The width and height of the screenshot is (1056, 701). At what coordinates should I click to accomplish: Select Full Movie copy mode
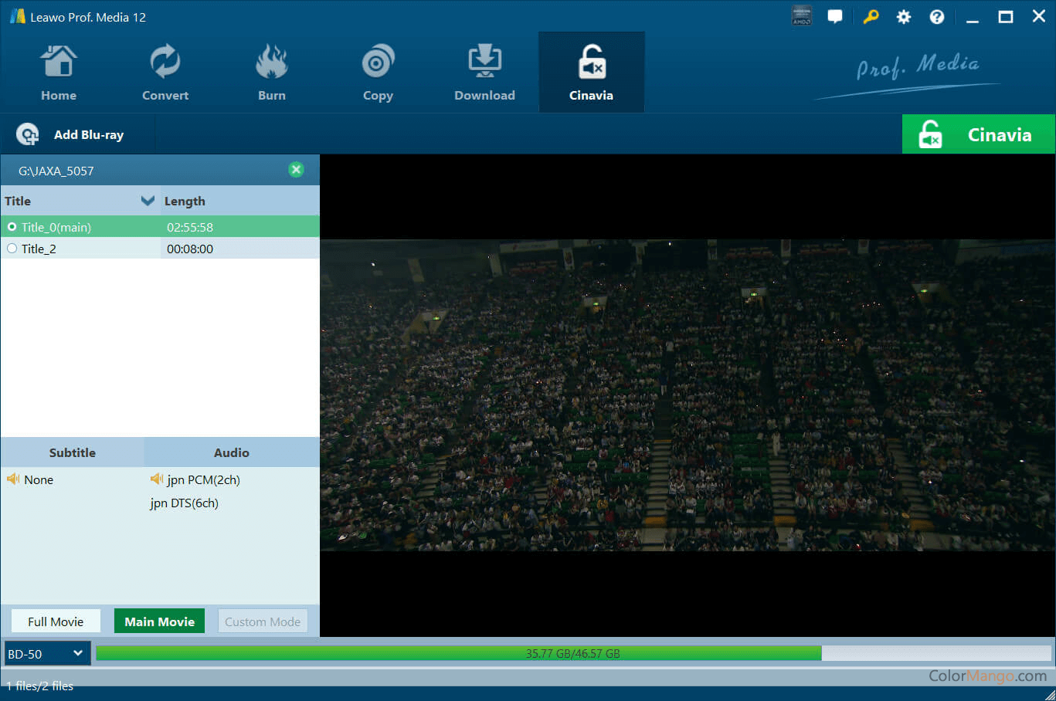[56, 621]
